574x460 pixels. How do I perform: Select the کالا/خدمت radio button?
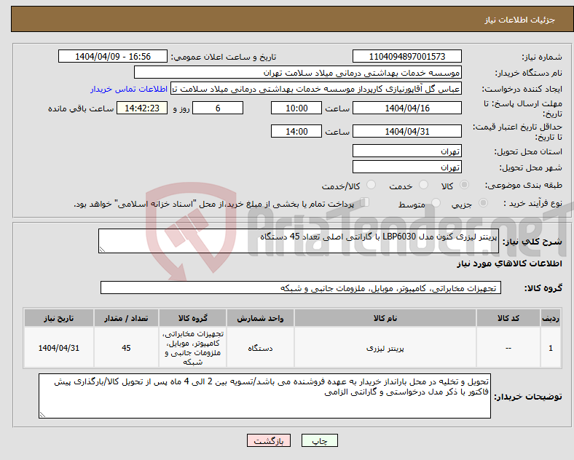371,185
